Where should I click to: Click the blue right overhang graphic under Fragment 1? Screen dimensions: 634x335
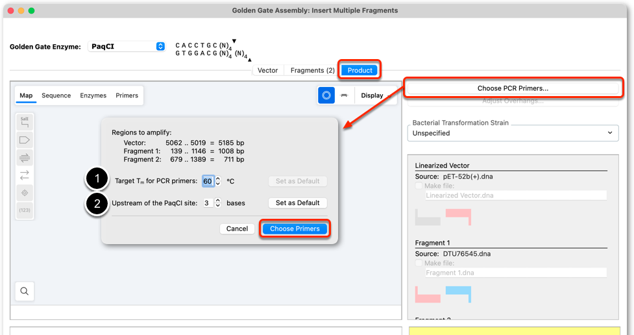point(459,293)
